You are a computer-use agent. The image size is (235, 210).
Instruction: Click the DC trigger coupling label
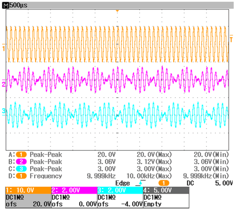pos(190,183)
